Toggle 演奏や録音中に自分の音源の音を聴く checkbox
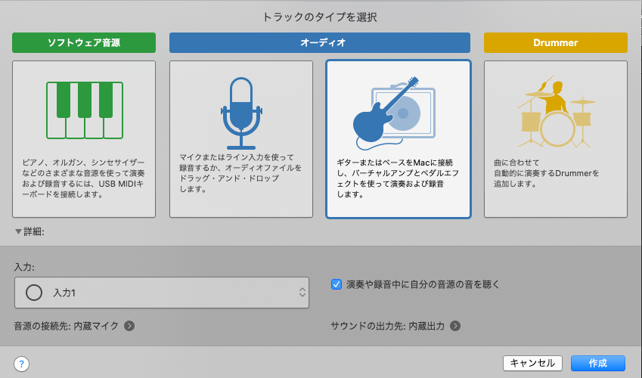This screenshot has height=378, width=642. tap(337, 284)
